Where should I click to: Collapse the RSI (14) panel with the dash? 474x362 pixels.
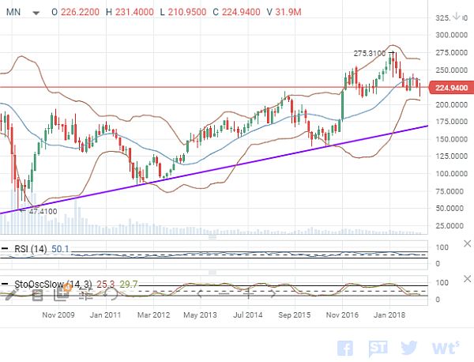(x=5, y=249)
